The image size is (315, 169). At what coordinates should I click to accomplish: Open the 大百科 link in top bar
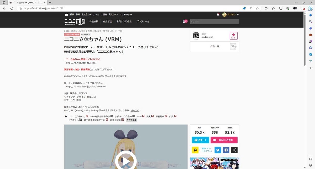(104, 14)
